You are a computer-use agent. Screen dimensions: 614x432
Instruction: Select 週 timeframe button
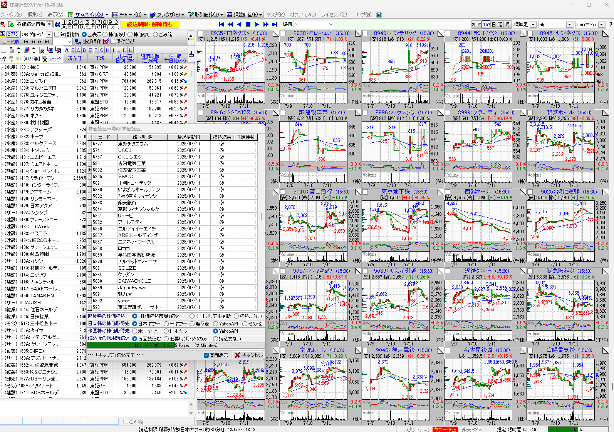tap(500, 24)
